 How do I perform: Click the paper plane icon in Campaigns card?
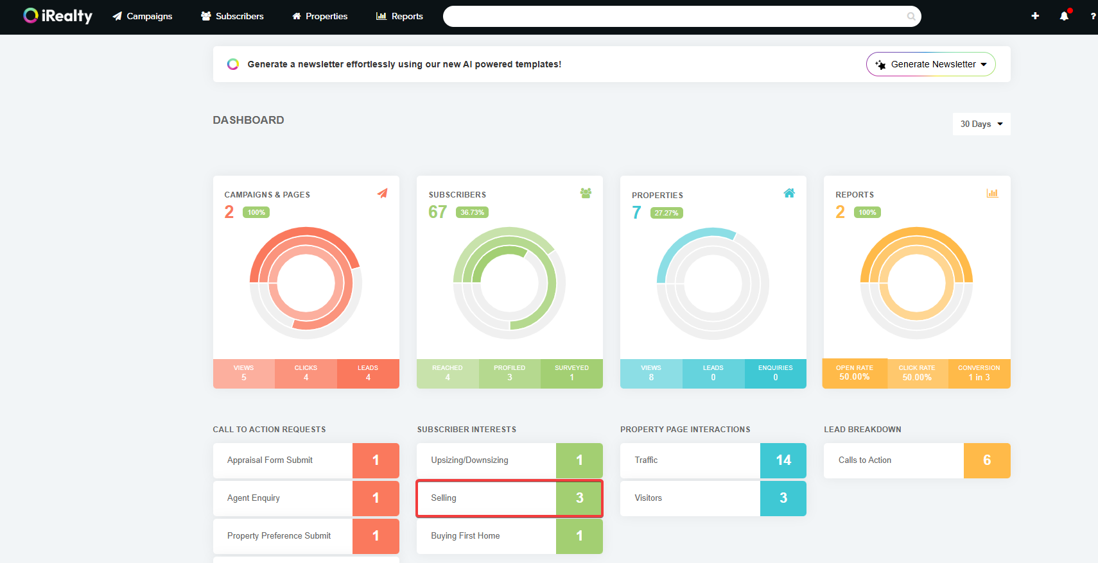tap(383, 193)
